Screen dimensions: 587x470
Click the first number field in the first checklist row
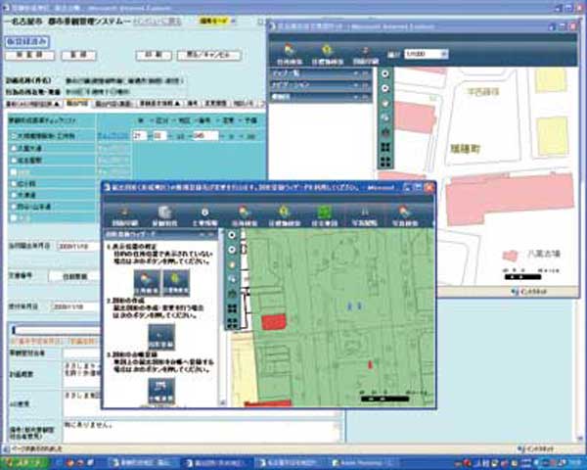click(x=140, y=136)
